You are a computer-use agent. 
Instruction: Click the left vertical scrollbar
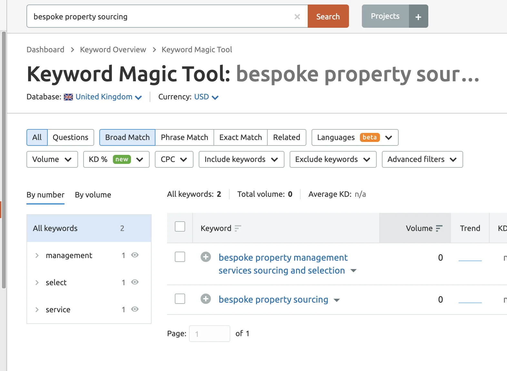(4, 159)
